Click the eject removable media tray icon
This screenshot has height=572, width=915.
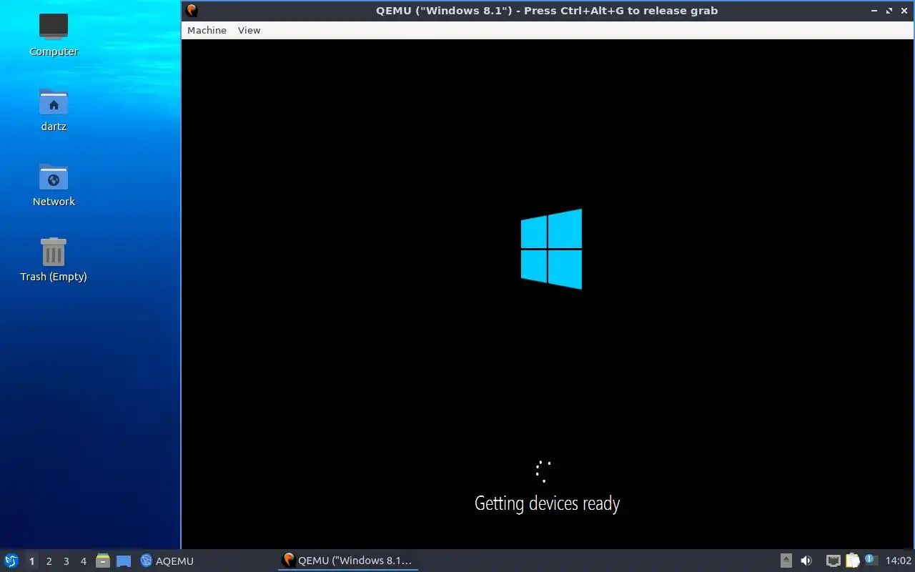coord(786,561)
